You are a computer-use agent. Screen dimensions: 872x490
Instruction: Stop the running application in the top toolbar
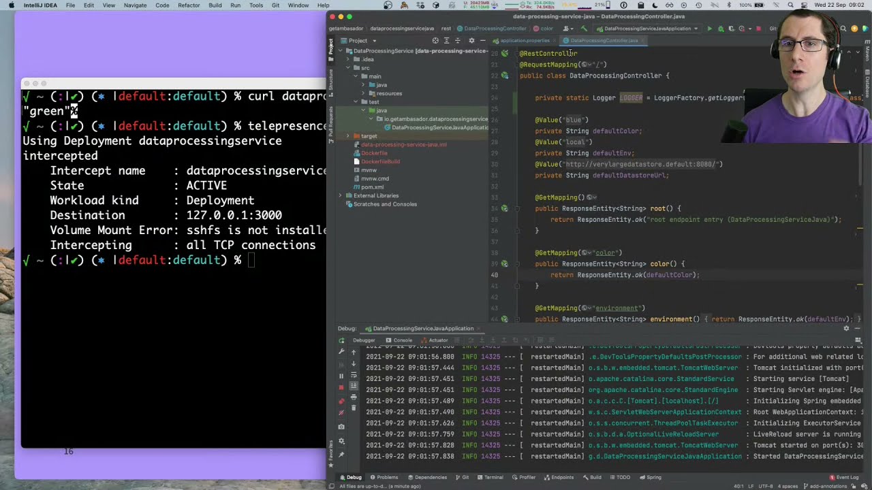[758, 29]
